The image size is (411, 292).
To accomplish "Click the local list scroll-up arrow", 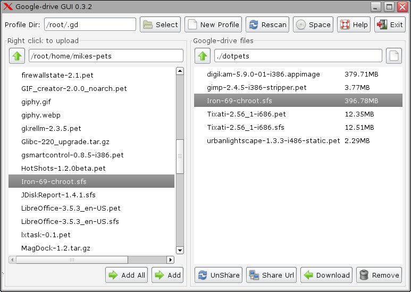I will click(x=180, y=71).
